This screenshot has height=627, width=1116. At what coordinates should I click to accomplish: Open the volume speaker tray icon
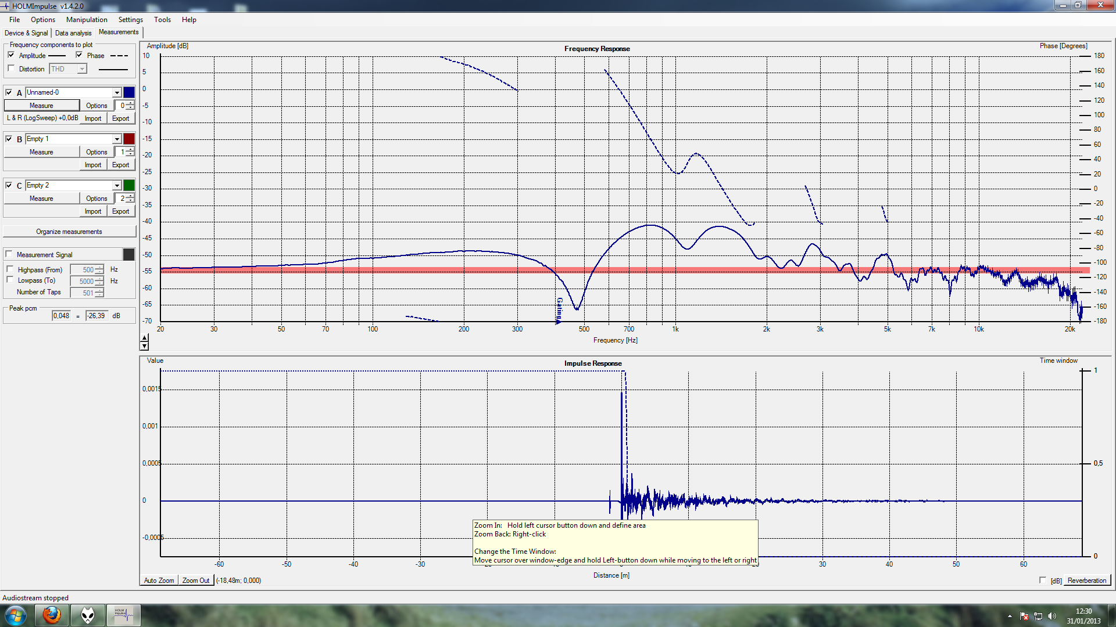(x=1051, y=616)
